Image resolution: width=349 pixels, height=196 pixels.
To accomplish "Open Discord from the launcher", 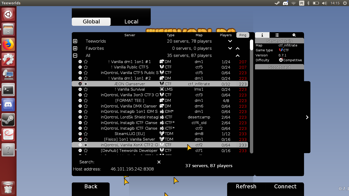I will [x=8, y=105].
